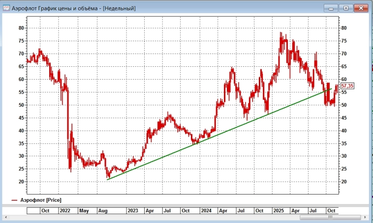Click the red legend line marker

click(x=14, y=200)
